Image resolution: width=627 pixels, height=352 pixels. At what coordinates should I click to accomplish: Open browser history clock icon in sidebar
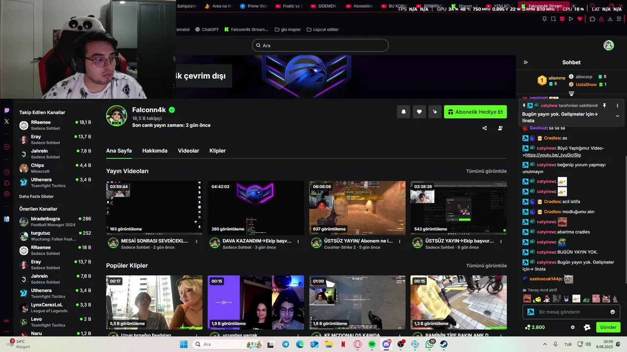pyautogui.click(x=6, y=172)
